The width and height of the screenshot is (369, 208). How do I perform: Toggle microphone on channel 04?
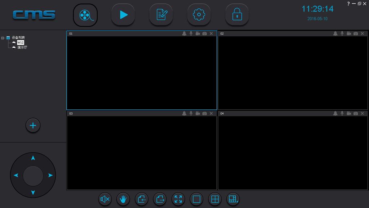pos(342,113)
